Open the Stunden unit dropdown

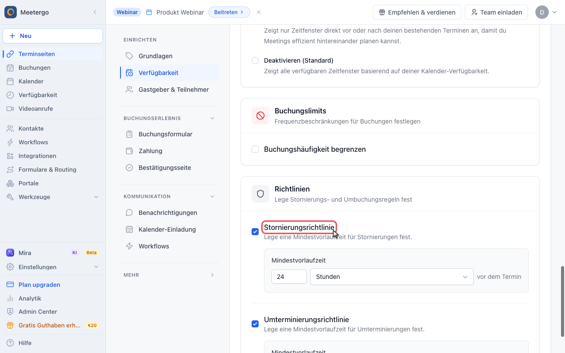click(x=392, y=277)
